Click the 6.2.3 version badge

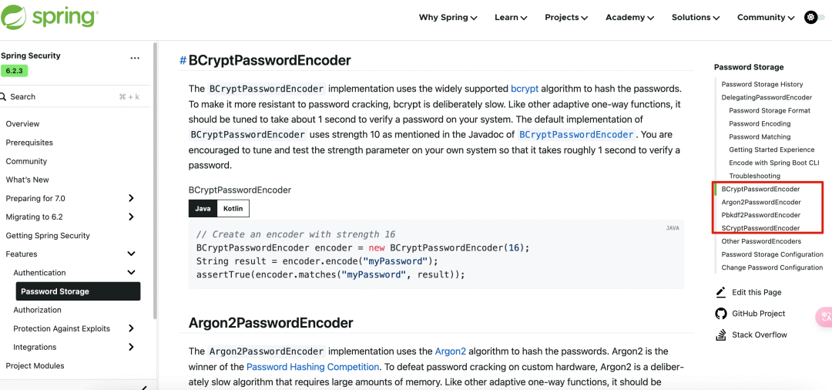(x=15, y=71)
